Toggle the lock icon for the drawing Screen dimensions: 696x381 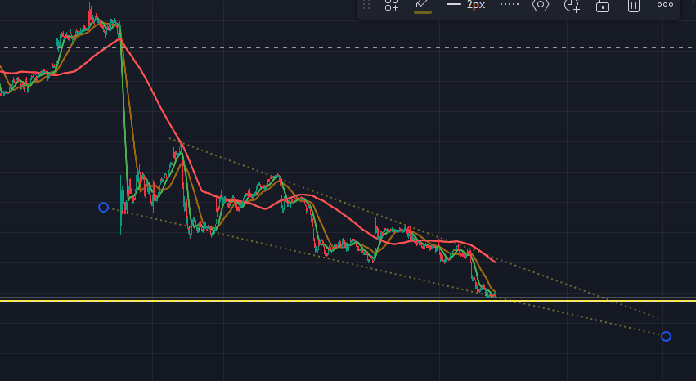click(602, 6)
